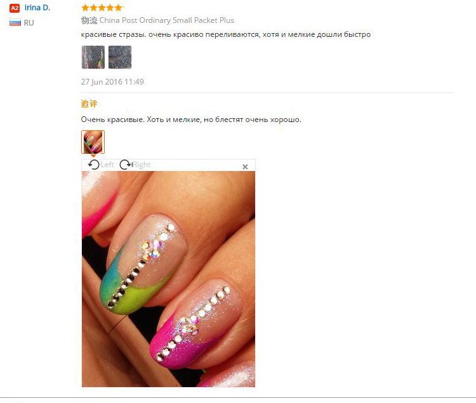Click the 27 Jun 2016 review date
This screenshot has width=476, height=403.
click(x=112, y=82)
